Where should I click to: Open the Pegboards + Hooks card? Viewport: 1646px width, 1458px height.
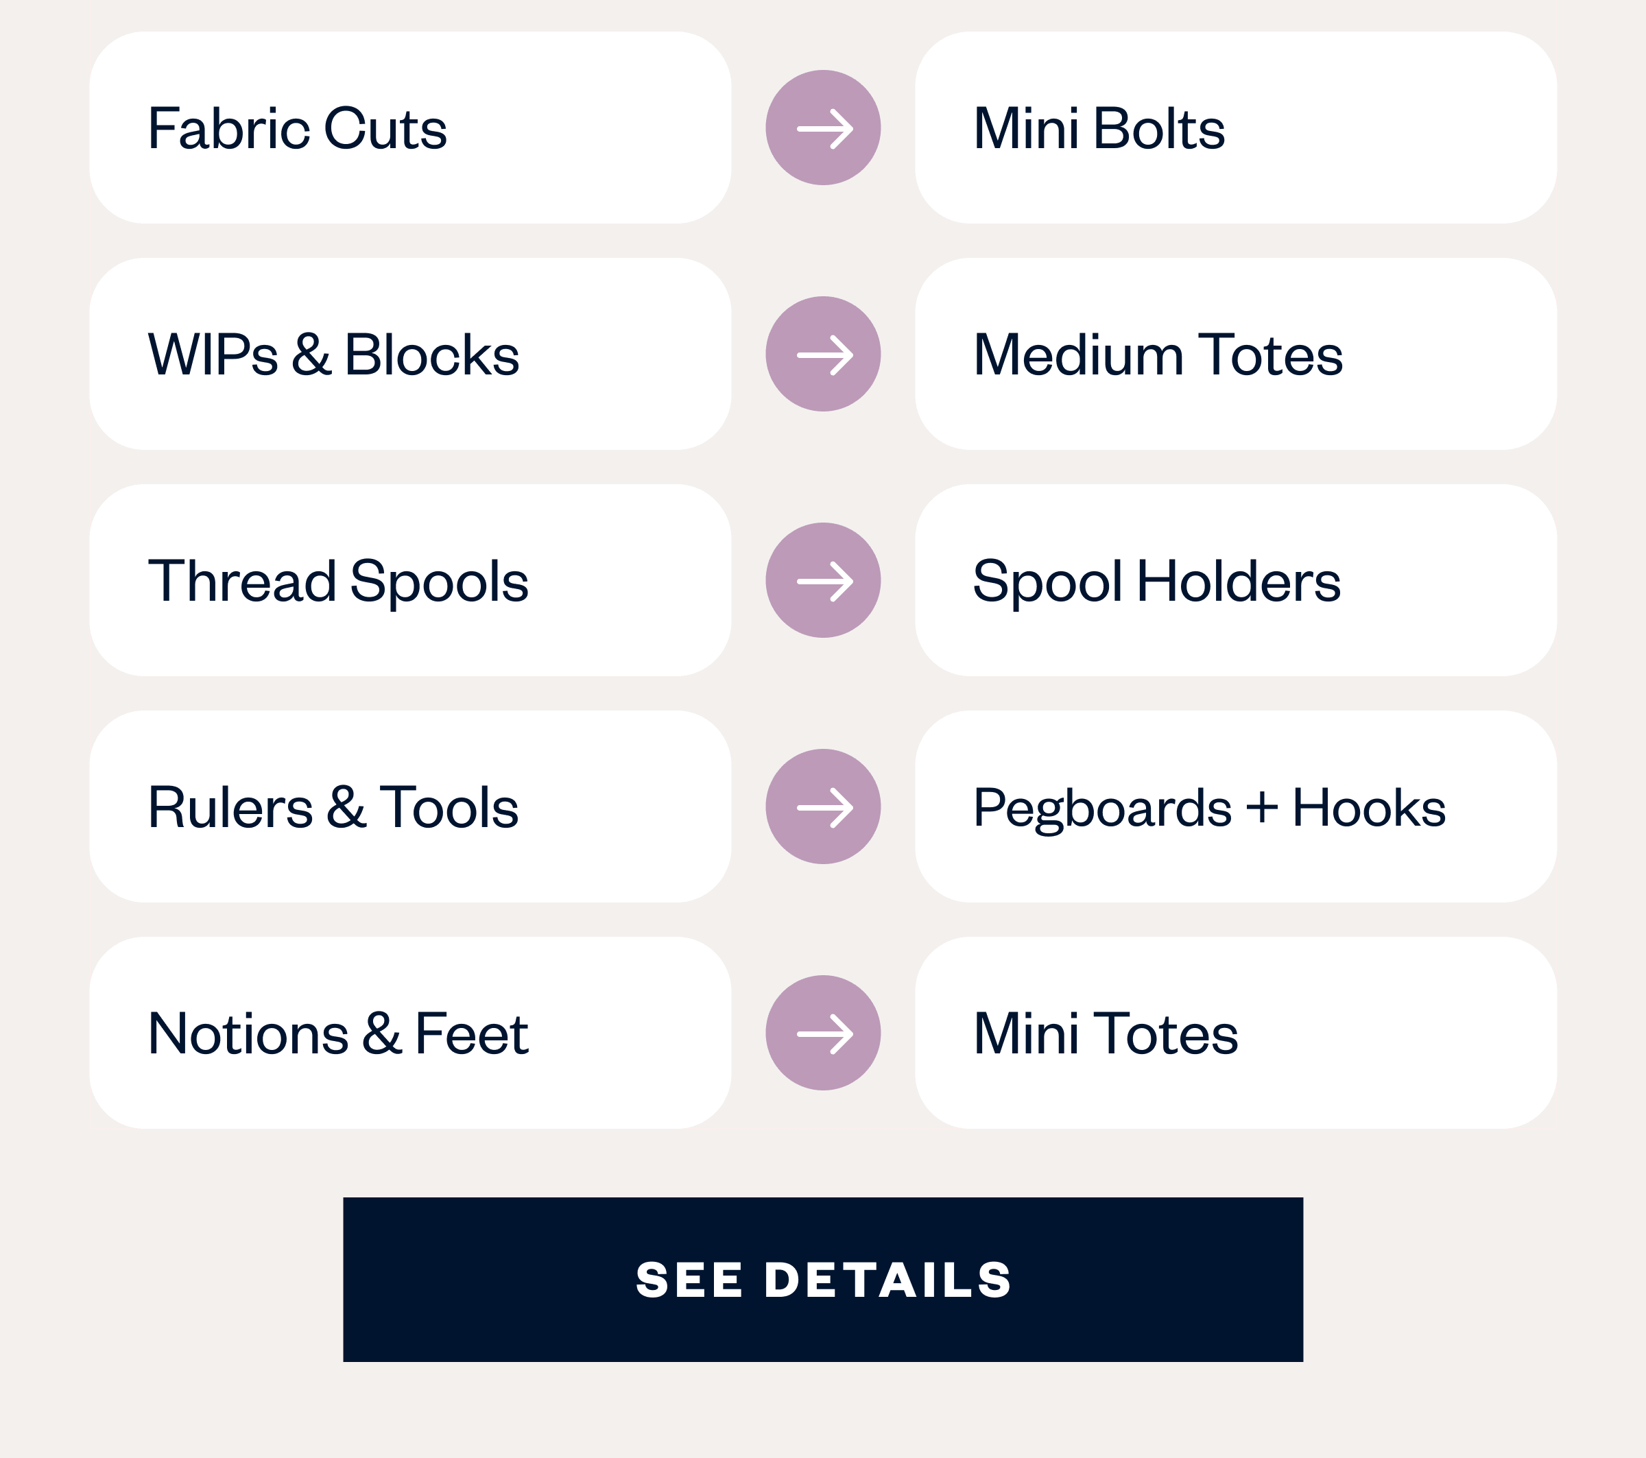(x=1235, y=806)
